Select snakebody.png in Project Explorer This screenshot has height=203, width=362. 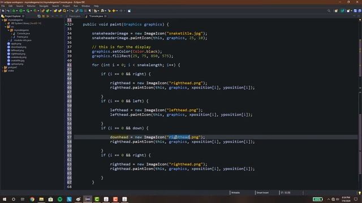click(x=19, y=57)
